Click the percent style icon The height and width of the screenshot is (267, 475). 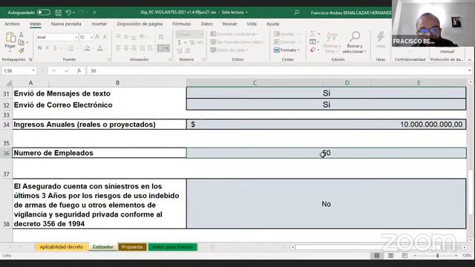coord(192,42)
